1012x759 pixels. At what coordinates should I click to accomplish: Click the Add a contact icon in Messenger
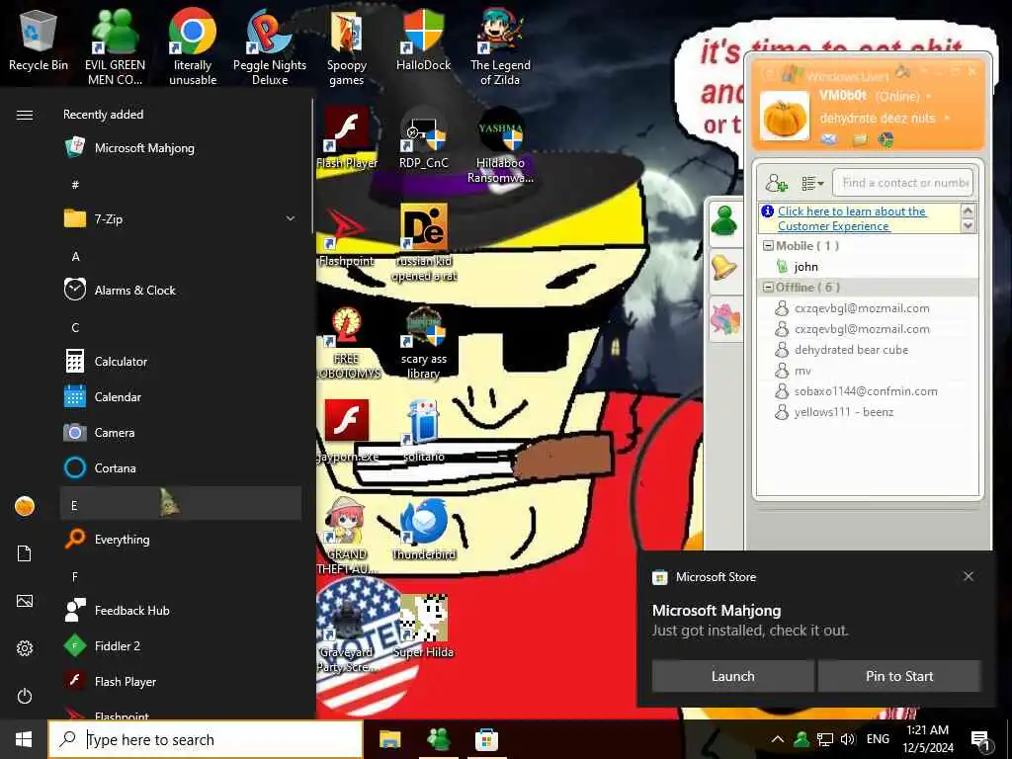point(777,183)
